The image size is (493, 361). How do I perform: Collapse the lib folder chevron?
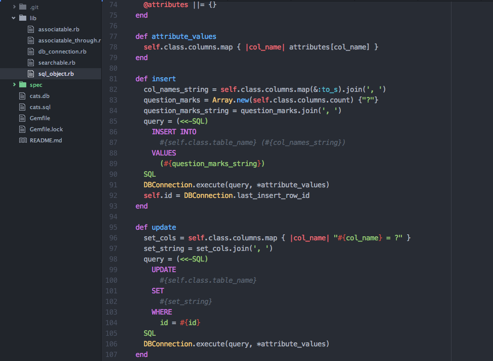(14, 18)
